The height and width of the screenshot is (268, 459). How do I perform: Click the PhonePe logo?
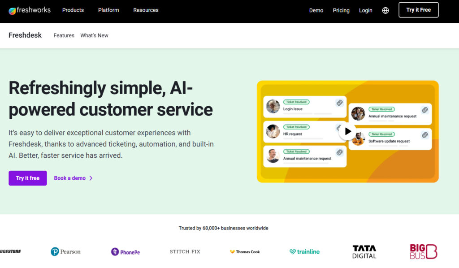[x=126, y=252]
